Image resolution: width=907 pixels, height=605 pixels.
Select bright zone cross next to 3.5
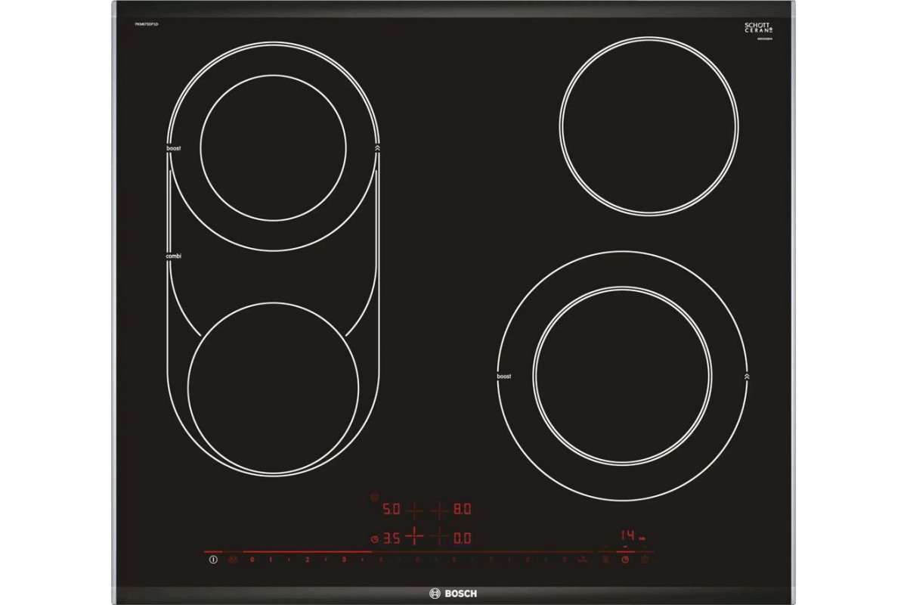pos(414,538)
